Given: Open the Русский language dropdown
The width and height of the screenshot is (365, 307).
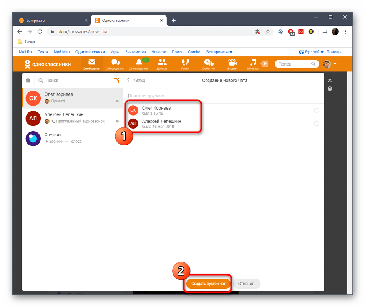Looking at the screenshot, I should (311, 52).
